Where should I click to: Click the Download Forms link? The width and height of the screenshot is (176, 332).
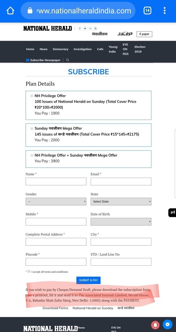click(56, 308)
